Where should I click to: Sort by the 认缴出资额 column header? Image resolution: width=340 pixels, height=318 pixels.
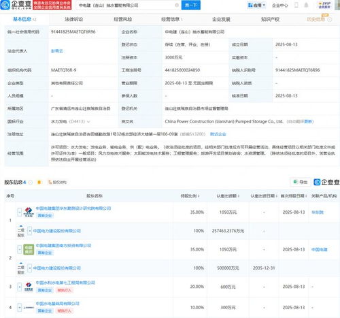pyautogui.click(x=228, y=196)
